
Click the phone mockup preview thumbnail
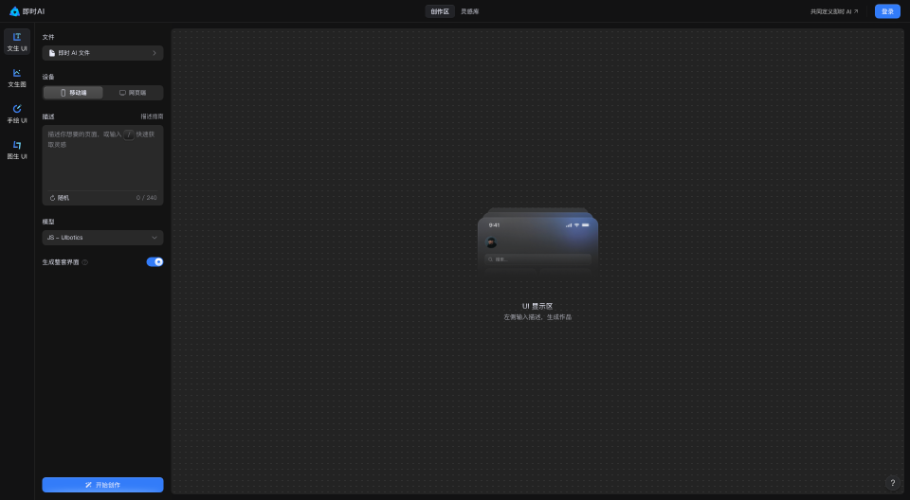(x=537, y=241)
